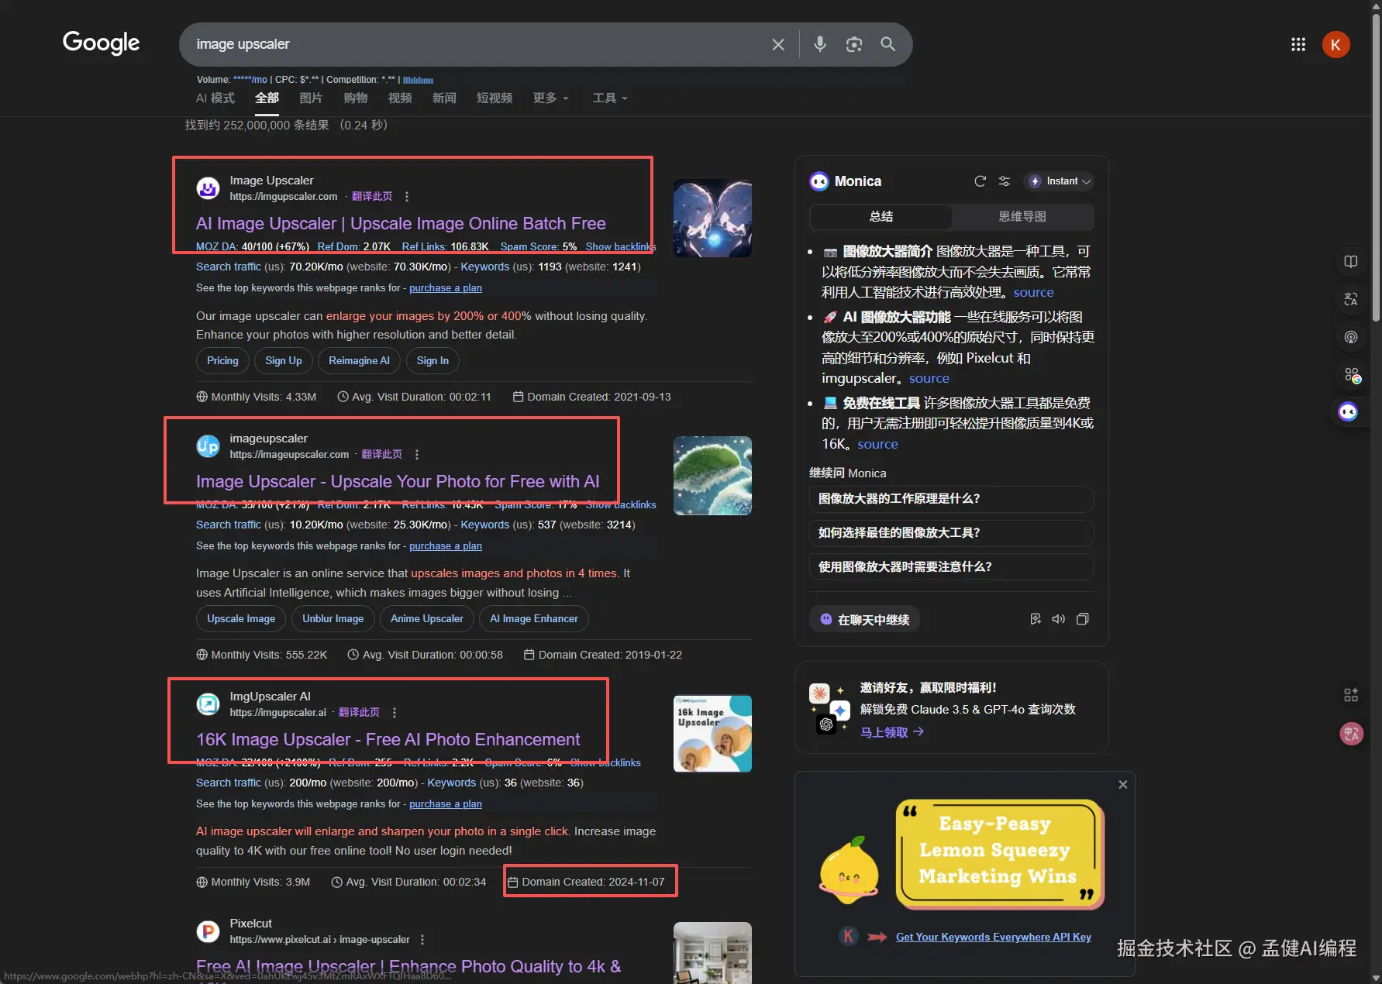
Task: Select the 短视频 short videos tab
Action: 495,98
